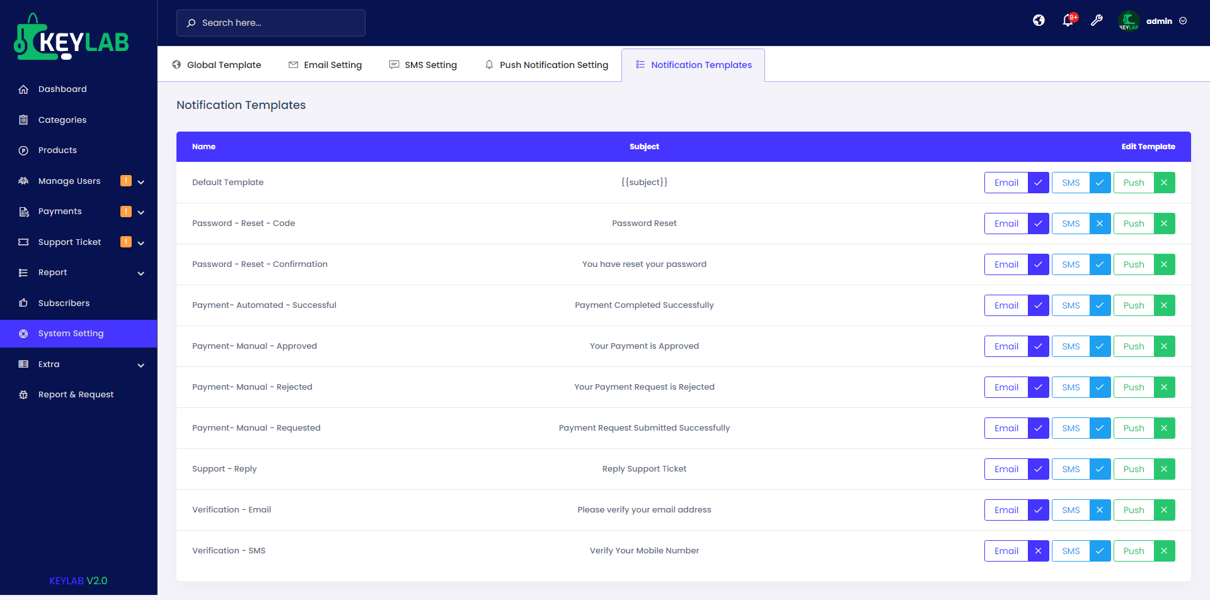Click the Extra sidebar icon
Screen dimensions: 1210x600
pos(23,364)
